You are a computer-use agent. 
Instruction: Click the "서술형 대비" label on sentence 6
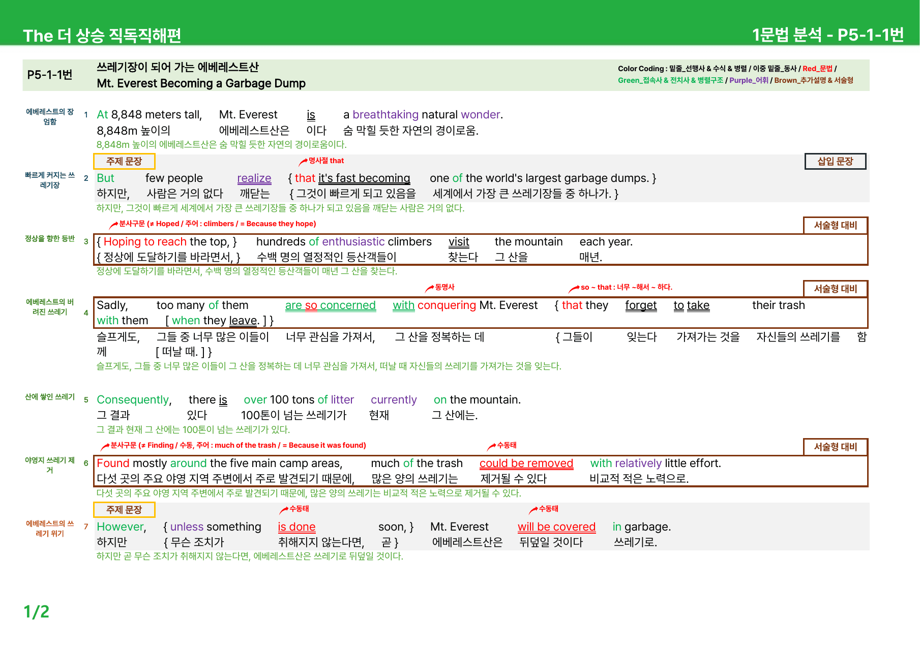[836, 447]
